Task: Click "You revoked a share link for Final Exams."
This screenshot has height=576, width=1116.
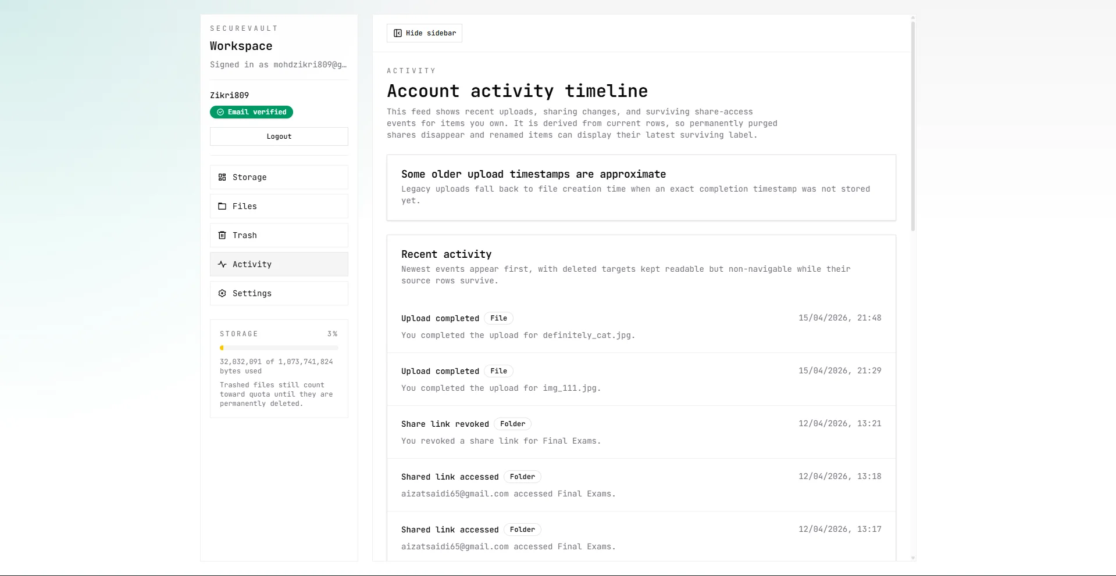Action: pyautogui.click(x=501, y=441)
